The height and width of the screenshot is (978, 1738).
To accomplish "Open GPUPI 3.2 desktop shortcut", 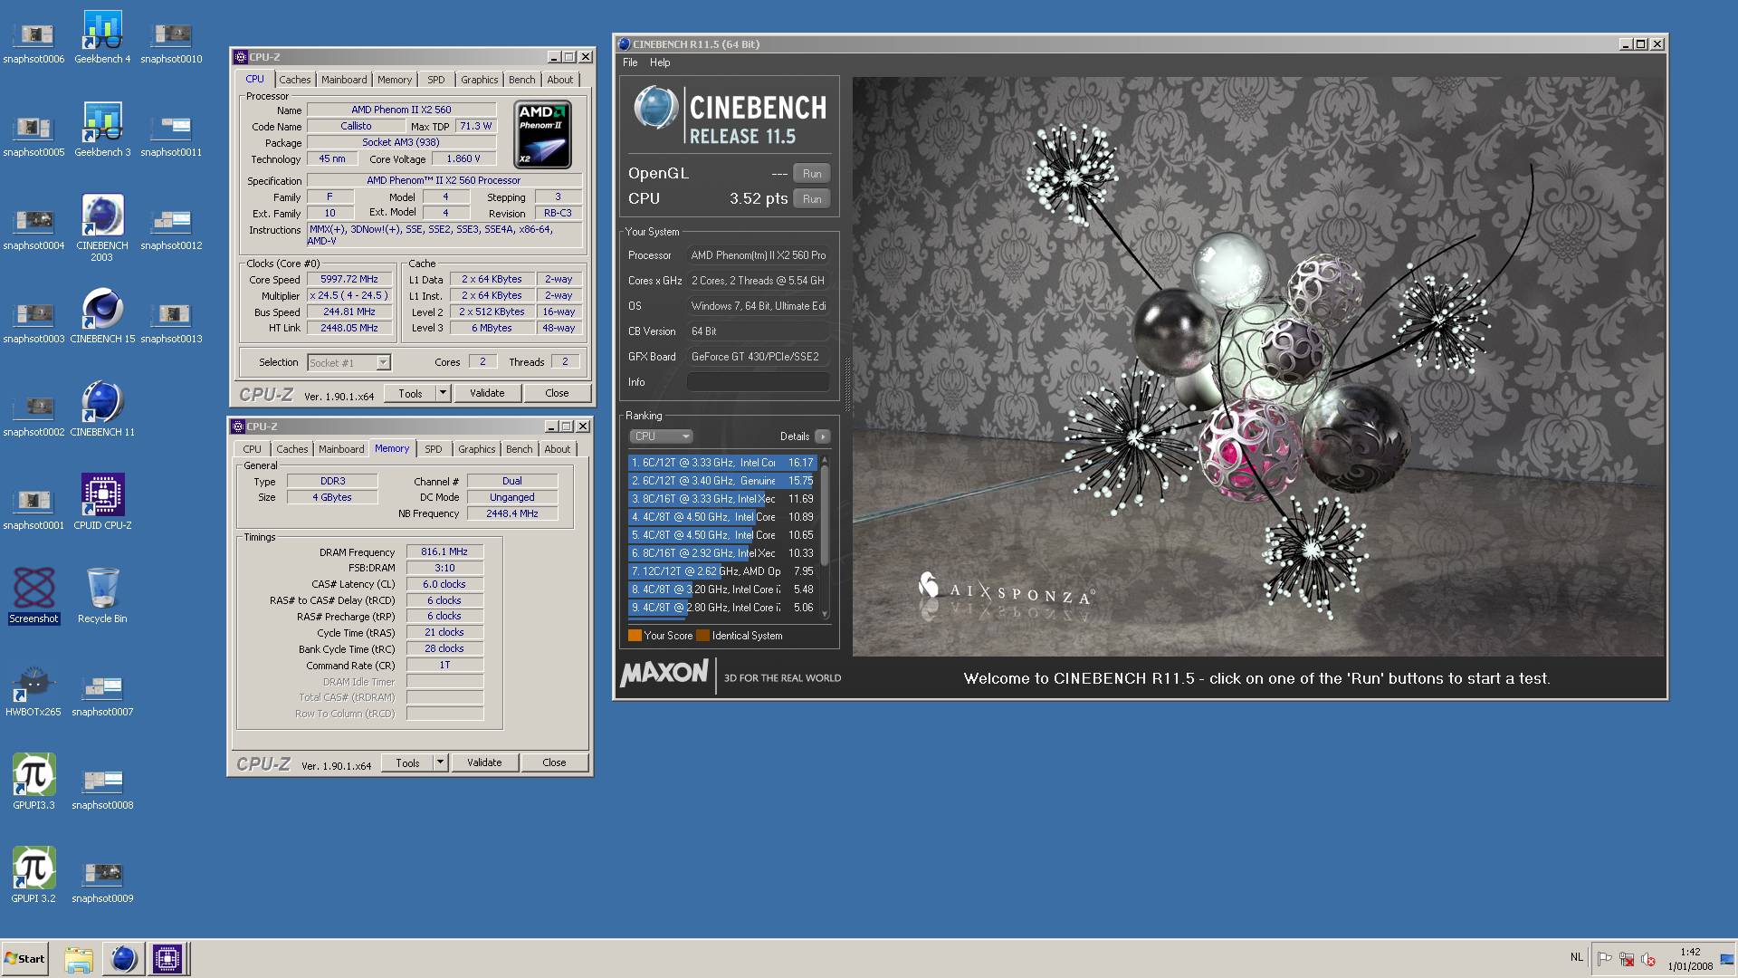I will tap(33, 876).
